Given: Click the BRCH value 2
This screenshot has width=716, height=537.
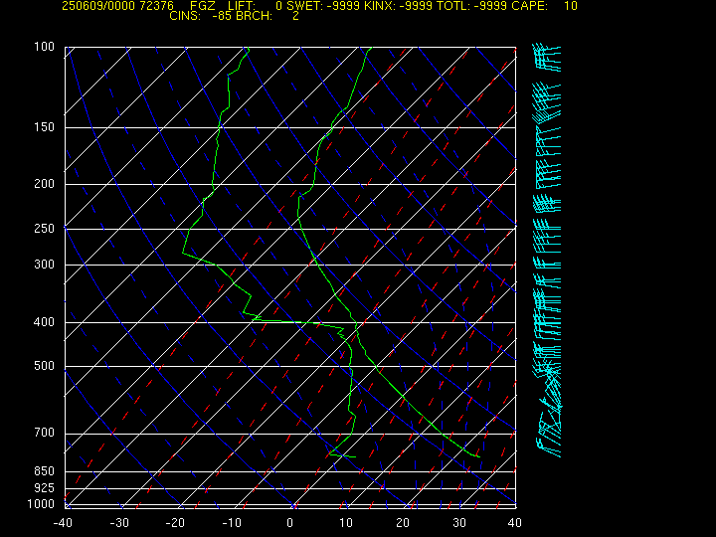Looking at the screenshot, I should 296,16.
